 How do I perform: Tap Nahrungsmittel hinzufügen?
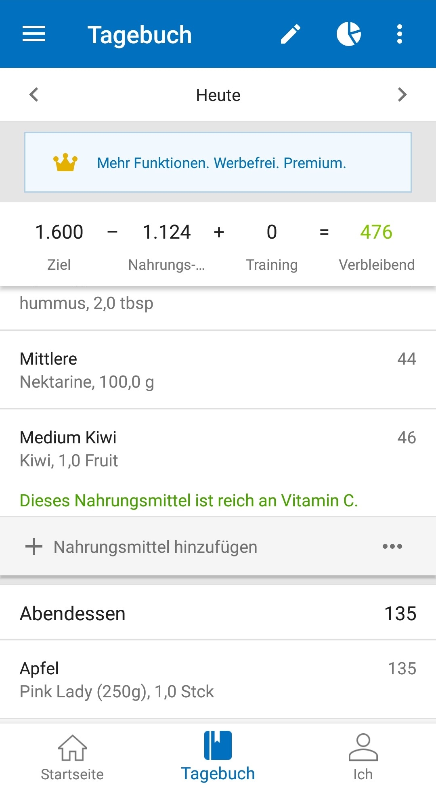pos(155,547)
